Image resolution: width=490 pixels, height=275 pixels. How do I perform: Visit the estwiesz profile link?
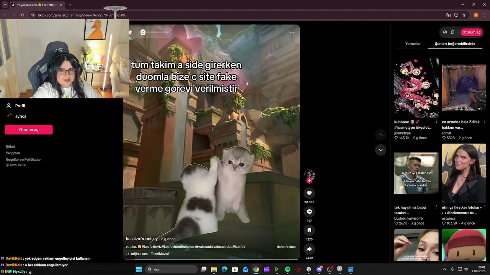(449, 218)
